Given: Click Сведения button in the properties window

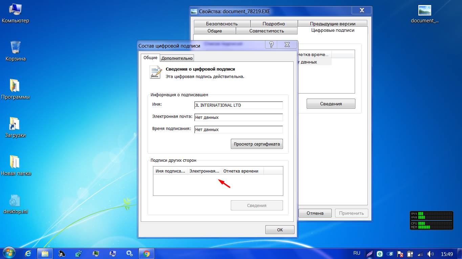Looking at the screenshot, I should pos(331,104).
